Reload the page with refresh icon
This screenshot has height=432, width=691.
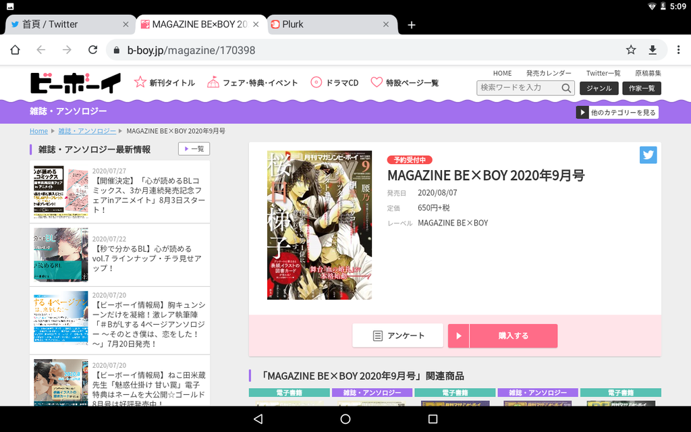[92, 50]
